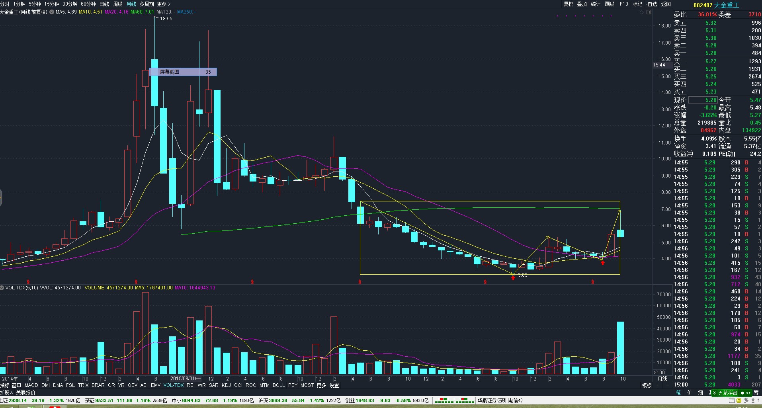Select the BRAR indicator
Image resolution: width=762 pixels, height=408 pixels.
pos(98,385)
